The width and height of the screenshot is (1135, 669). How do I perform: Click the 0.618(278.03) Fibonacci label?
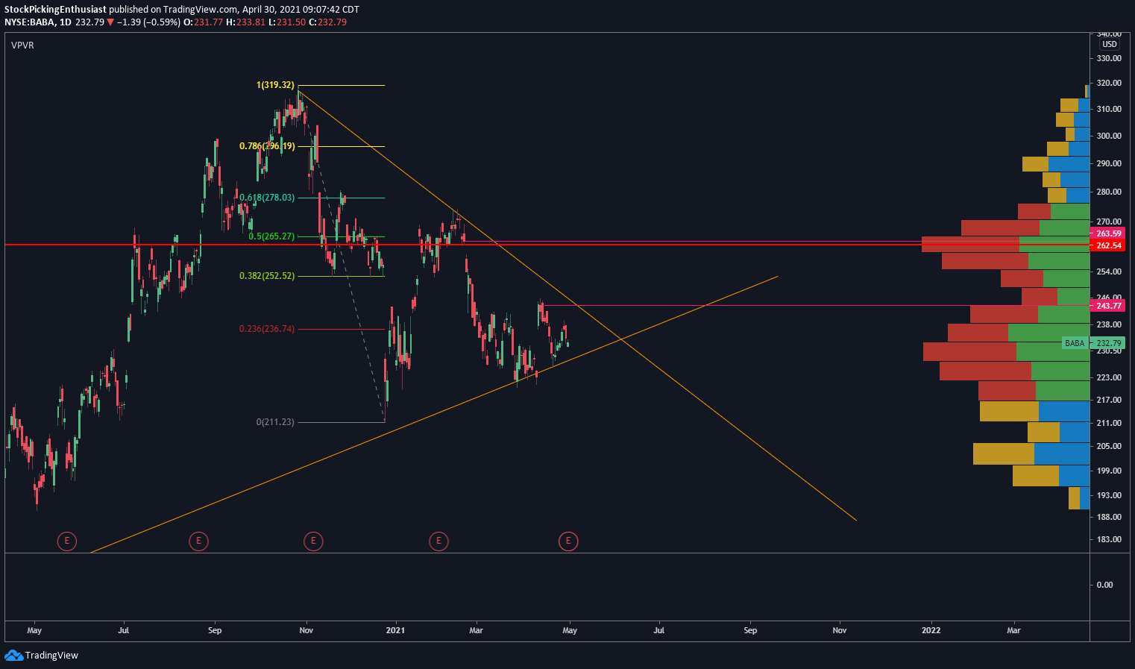[267, 198]
